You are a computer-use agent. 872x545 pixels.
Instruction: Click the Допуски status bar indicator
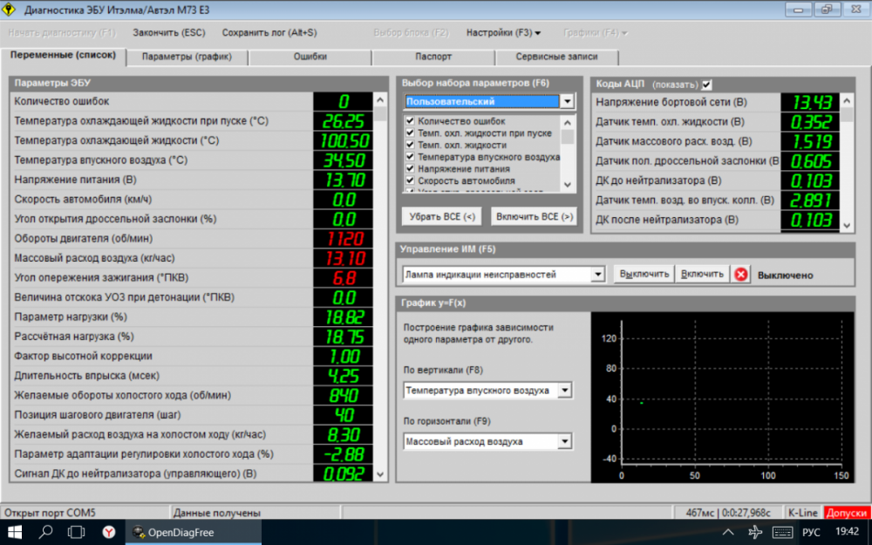(847, 513)
